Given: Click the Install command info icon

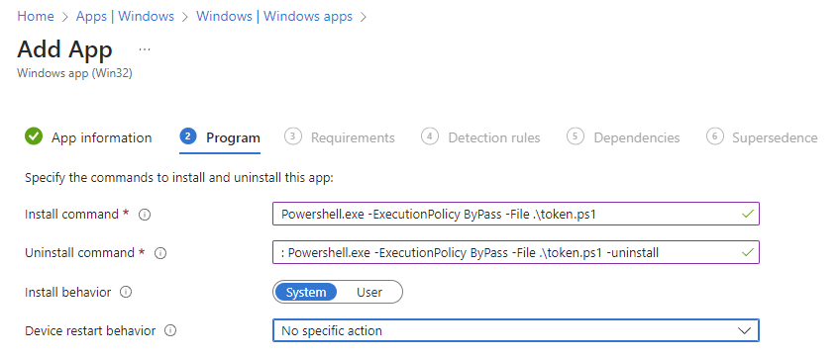Looking at the screenshot, I should pyautogui.click(x=145, y=215).
